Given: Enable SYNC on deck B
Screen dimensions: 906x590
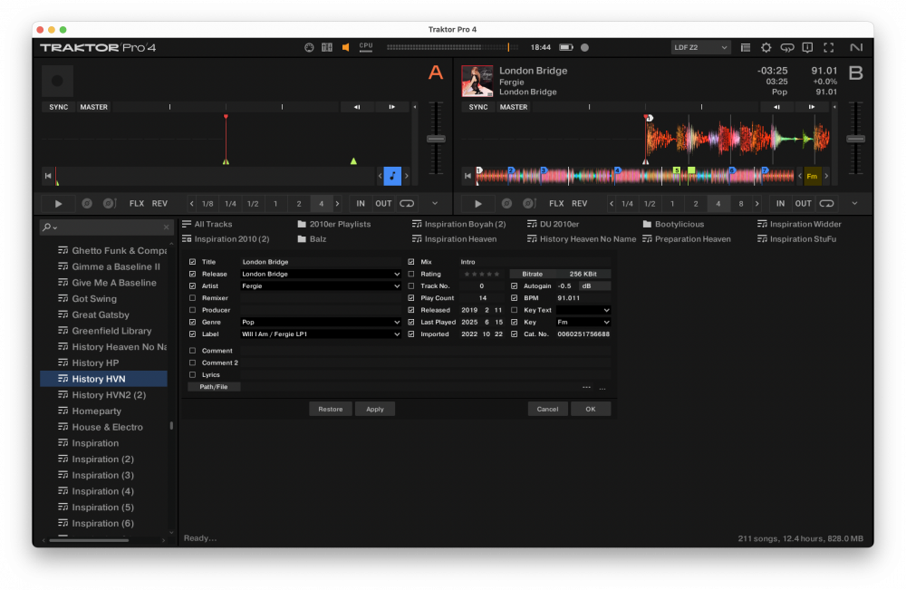Looking at the screenshot, I should (x=477, y=107).
